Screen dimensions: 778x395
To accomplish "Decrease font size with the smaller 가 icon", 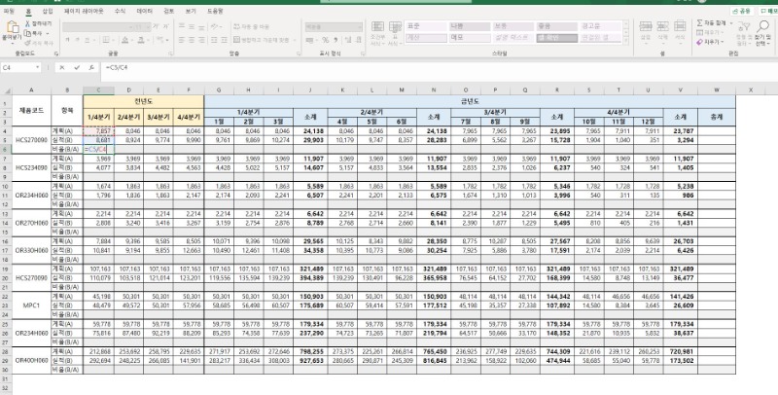I will 165,27.
